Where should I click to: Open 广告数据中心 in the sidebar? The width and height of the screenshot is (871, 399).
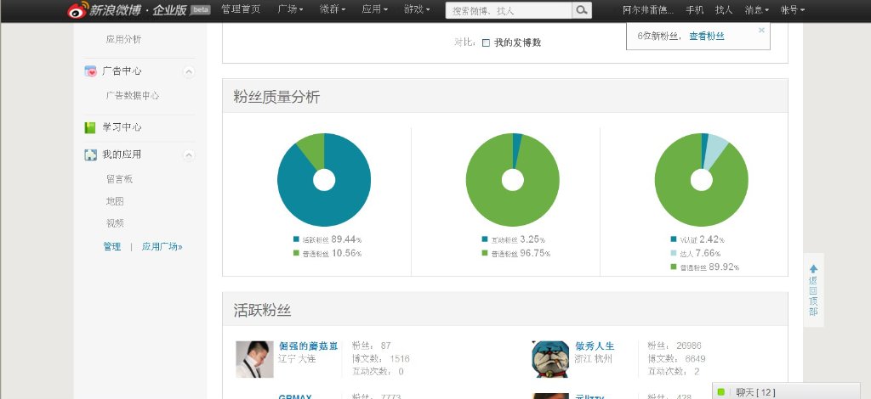[133, 95]
